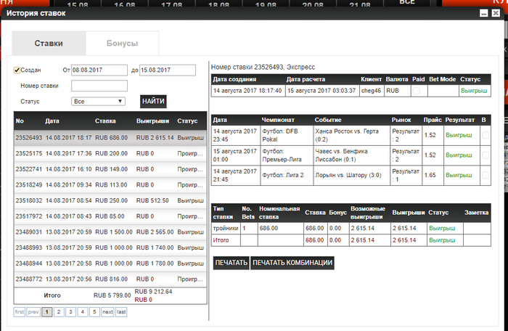The height and width of the screenshot is (331, 508).
Task: Select page 2 in pagination
Action: [59, 312]
